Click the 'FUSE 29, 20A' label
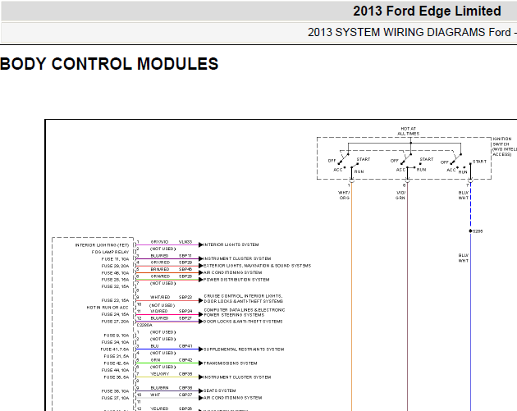 click(x=115, y=266)
